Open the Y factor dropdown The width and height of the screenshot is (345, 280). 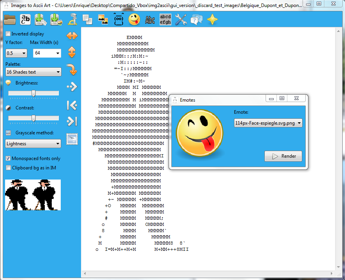click(x=16, y=53)
